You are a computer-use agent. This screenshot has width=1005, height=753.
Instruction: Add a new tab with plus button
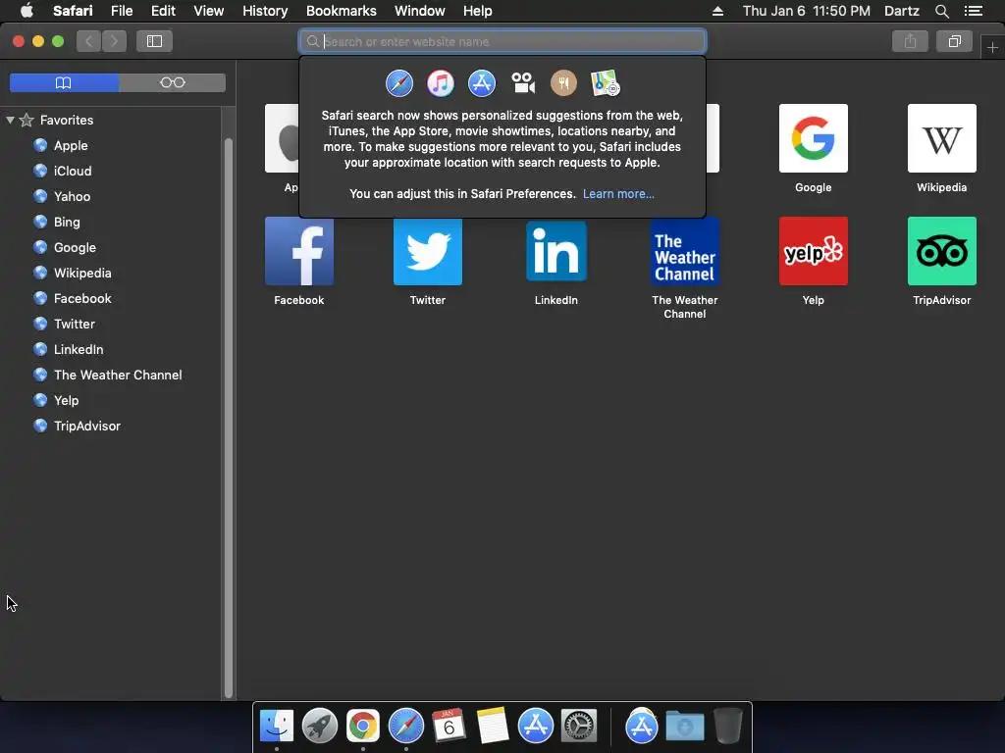click(992, 47)
